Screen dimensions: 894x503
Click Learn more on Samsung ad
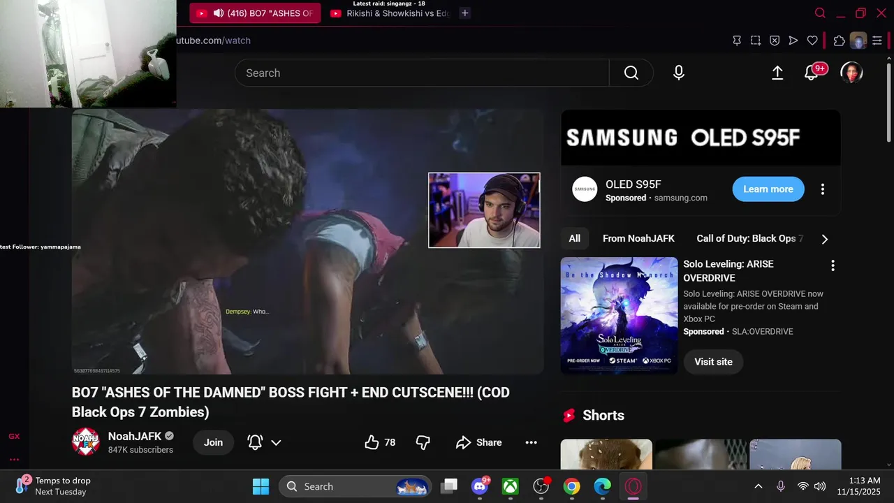click(768, 189)
